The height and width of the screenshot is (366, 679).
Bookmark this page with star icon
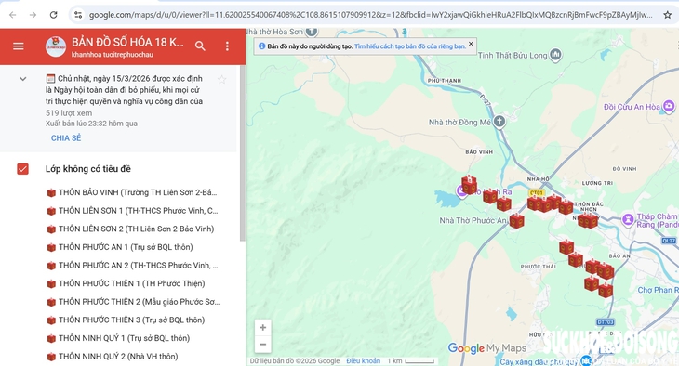click(x=667, y=15)
